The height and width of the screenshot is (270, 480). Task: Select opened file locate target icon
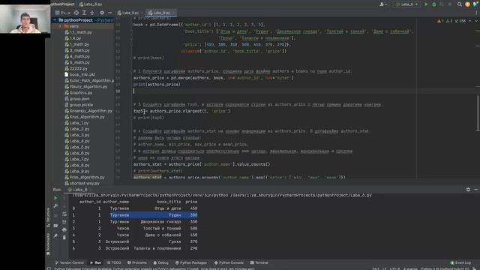tap(76, 13)
